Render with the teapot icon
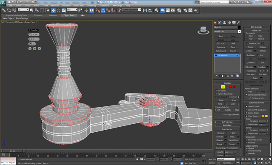 (x=195, y=10)
